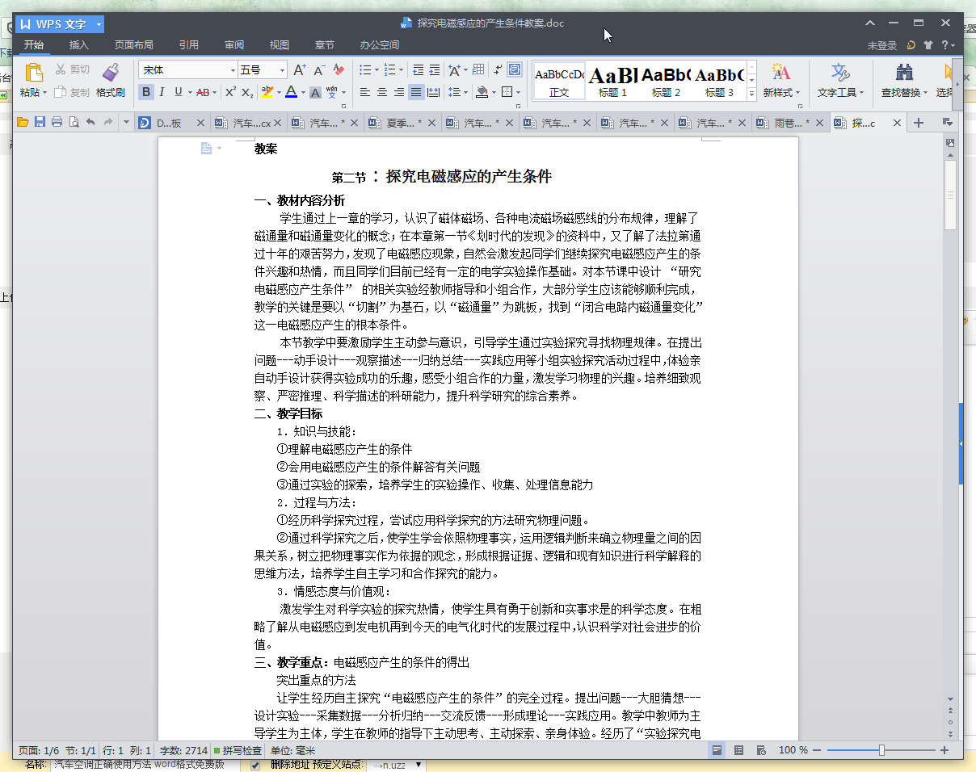Viewport: 976px width, 772px height.
Task: Toggle the checkbox beside 删除地址 in background window
Action: click(x=255, y=764)
